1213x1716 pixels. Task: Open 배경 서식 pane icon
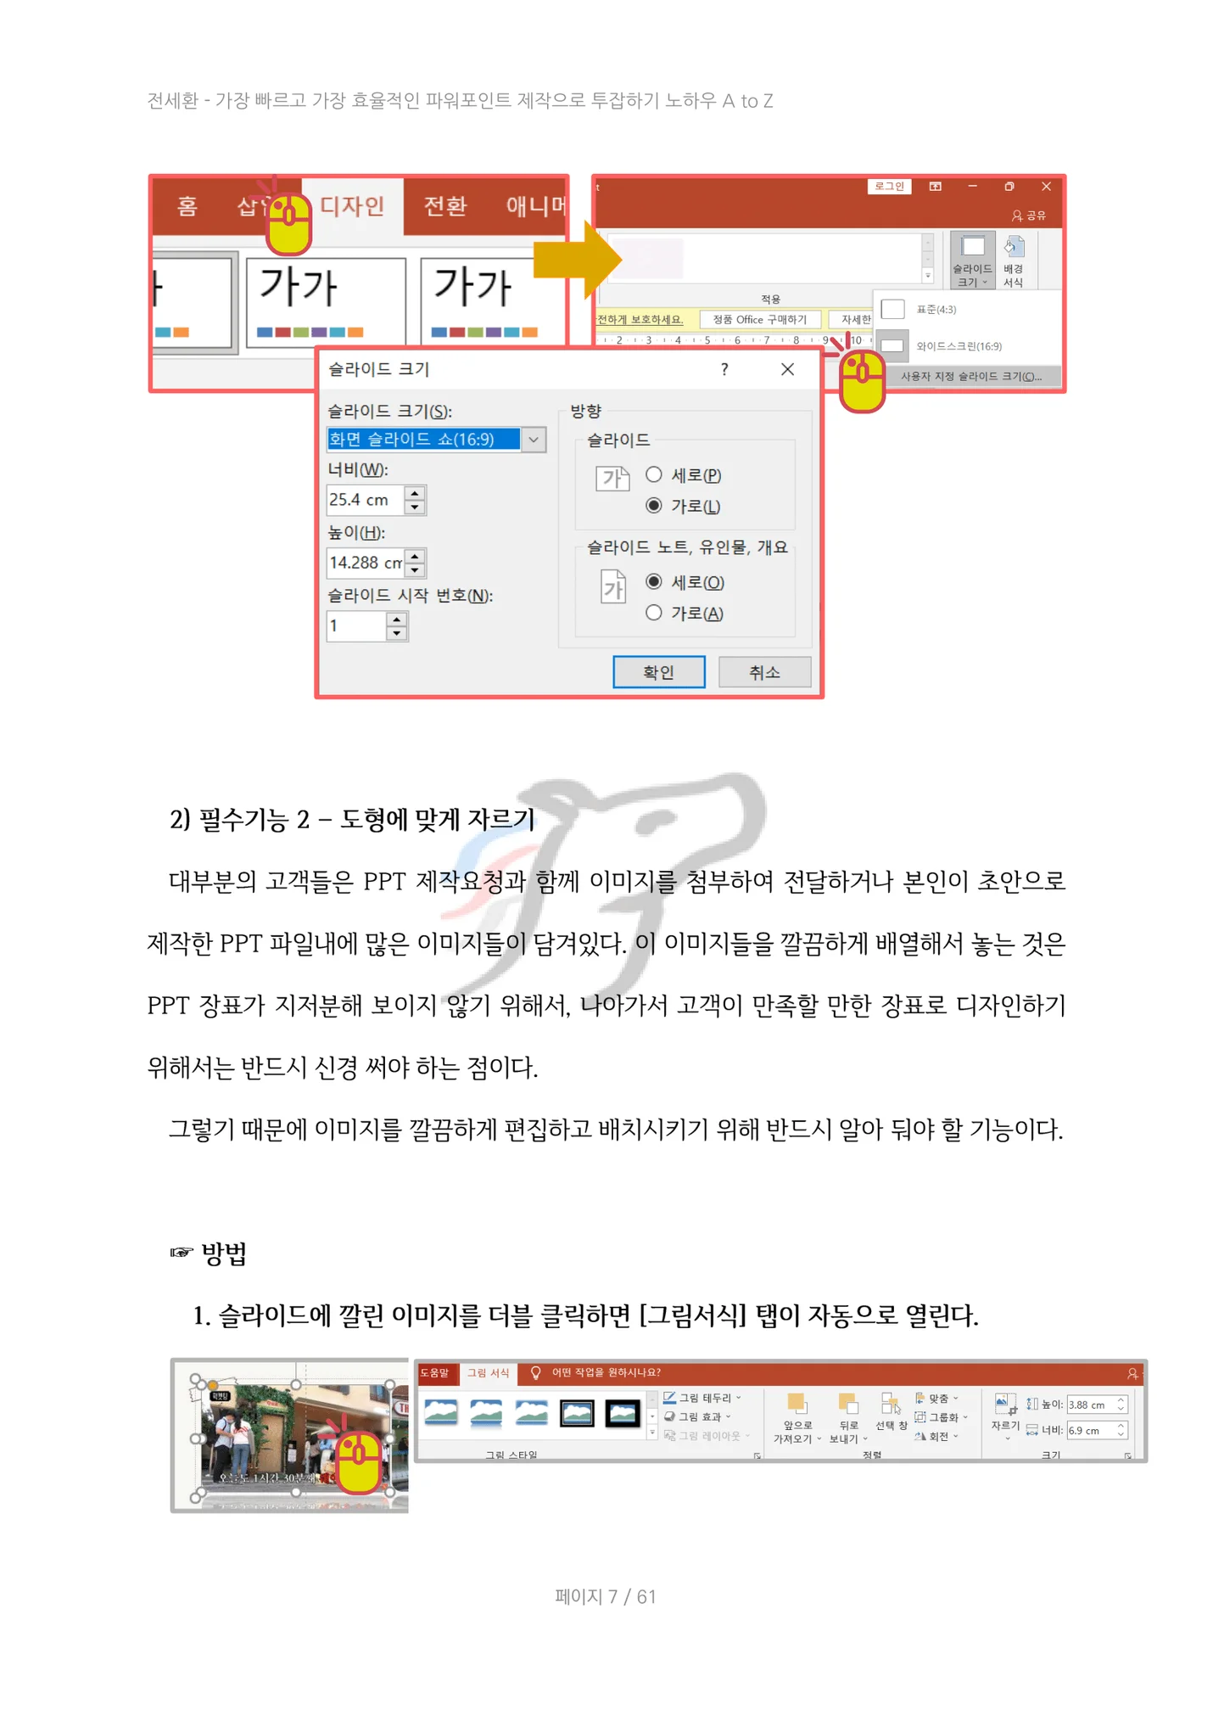tap(1013, 260)
